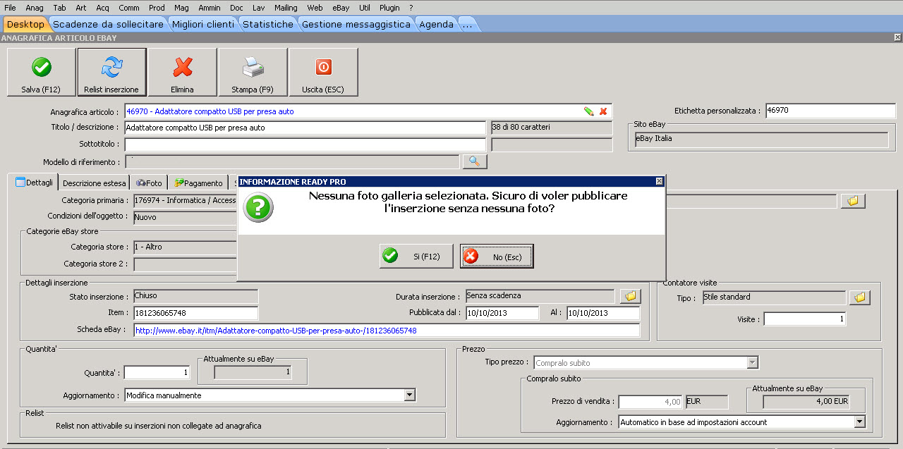Open the eBay menu
Image resolution: width=903 pixels, height=449 pixels.
[x=341, y=7]
